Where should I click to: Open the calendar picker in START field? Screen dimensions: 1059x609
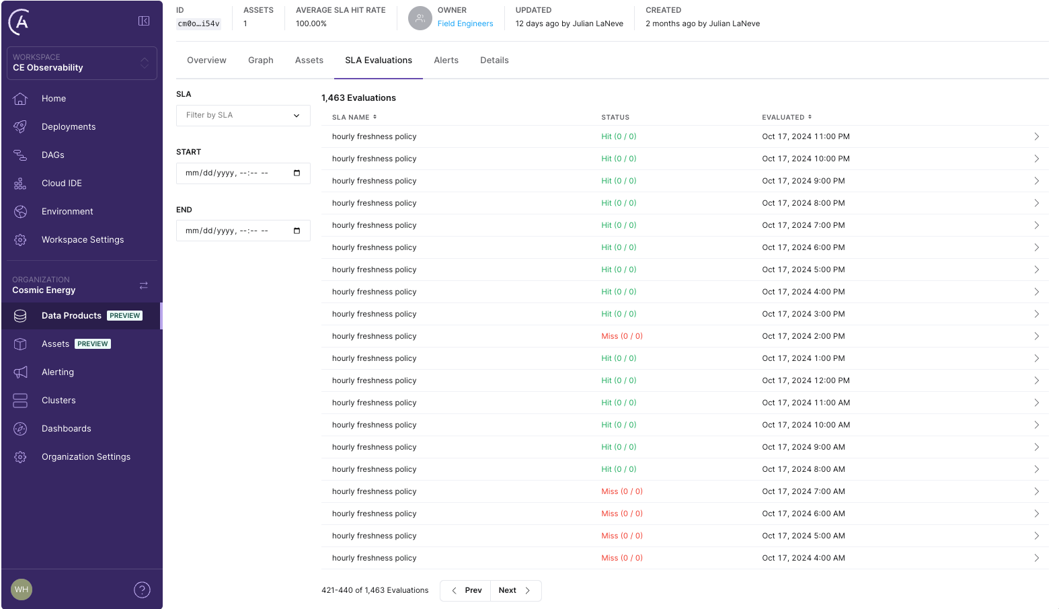tap(297, 173)
